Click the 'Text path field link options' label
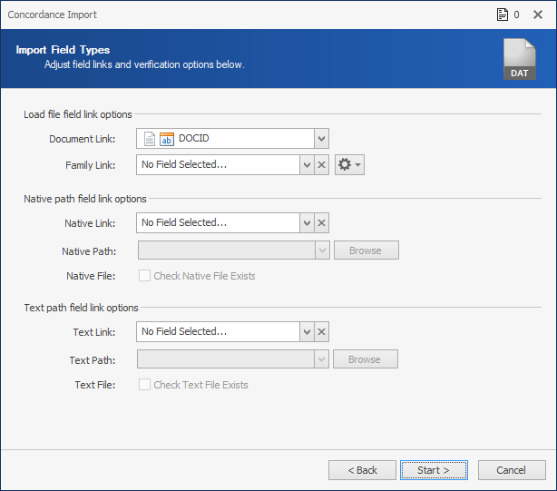The width and height of the screenshot is (557, 491). pos(81,308)
